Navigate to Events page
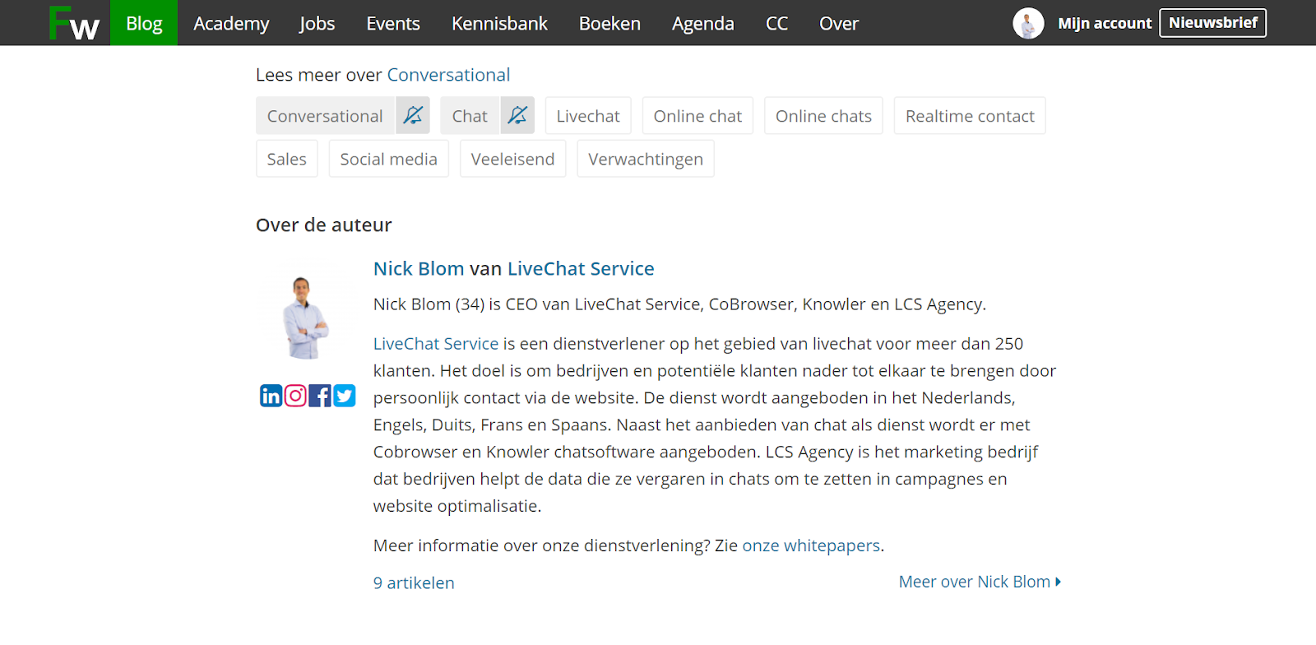 click(x=393, y=23)
